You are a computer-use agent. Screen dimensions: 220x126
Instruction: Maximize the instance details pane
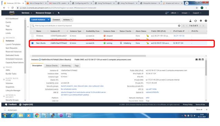tap(203, 60)
